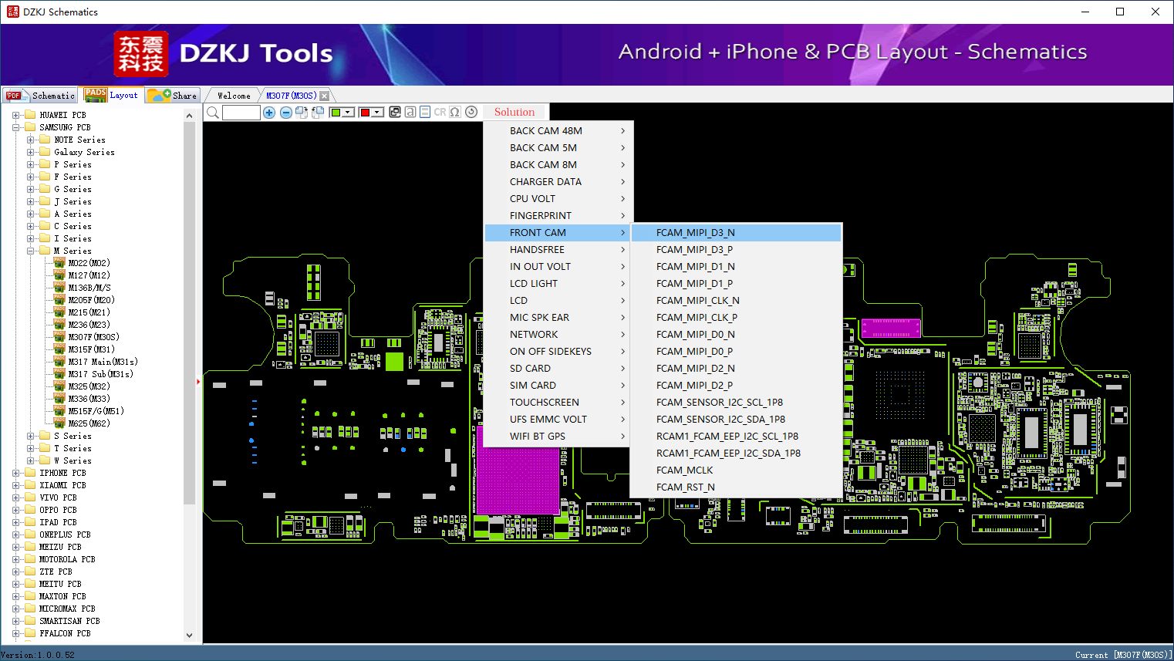Select FCAM_RST_N from the submenu
The image size is (1174, 661).
click(x=736, y=487)
